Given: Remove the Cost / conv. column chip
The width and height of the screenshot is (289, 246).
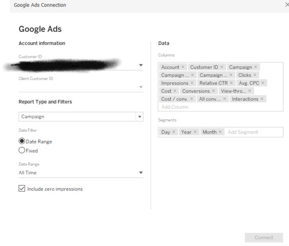Looking at the screenshot, I should tap(191, 99).
